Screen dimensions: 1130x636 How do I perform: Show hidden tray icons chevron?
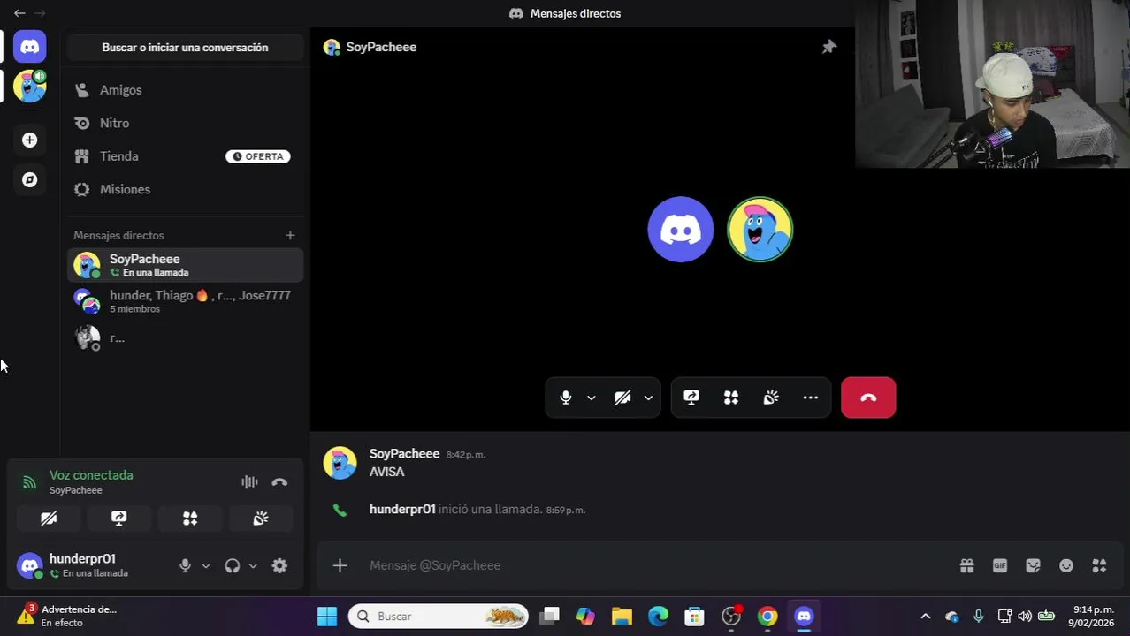point(925,617)
